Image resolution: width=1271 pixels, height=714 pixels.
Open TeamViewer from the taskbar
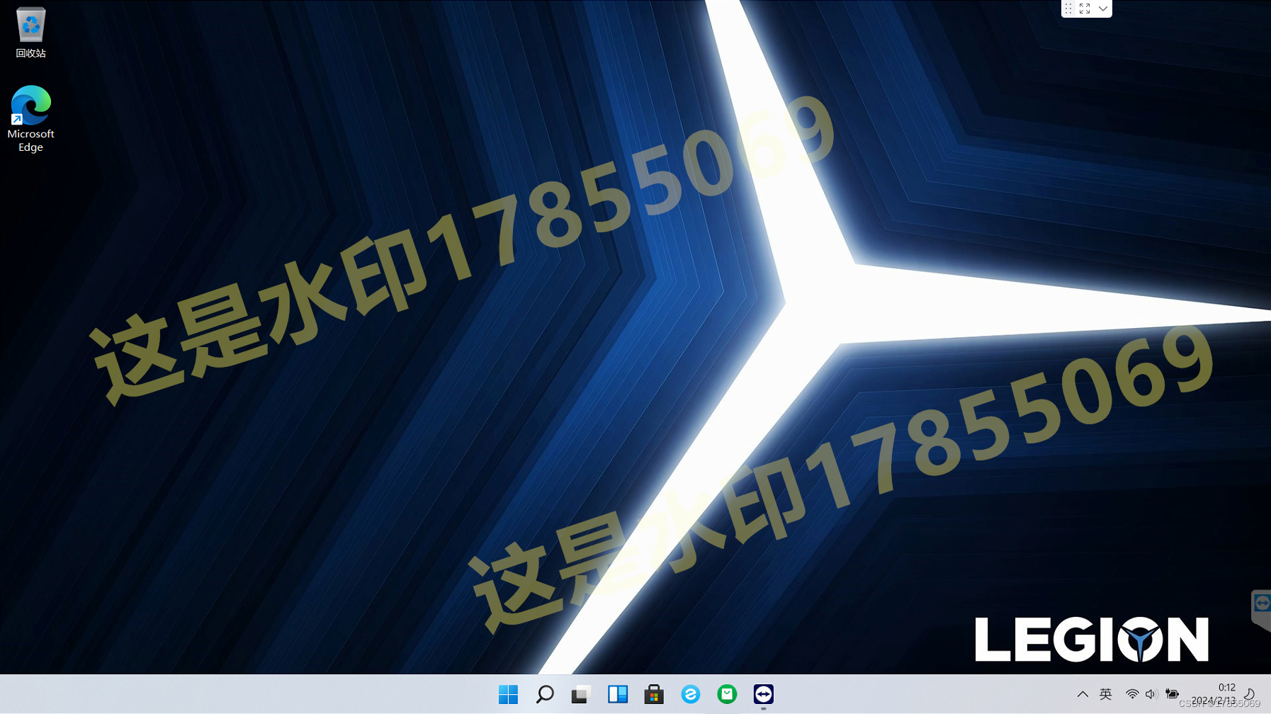[x=763, y=695]
